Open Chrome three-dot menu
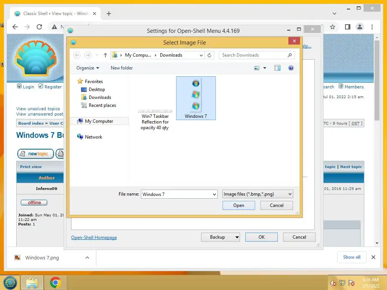This screenshot has height=290, width=387. 372,27
